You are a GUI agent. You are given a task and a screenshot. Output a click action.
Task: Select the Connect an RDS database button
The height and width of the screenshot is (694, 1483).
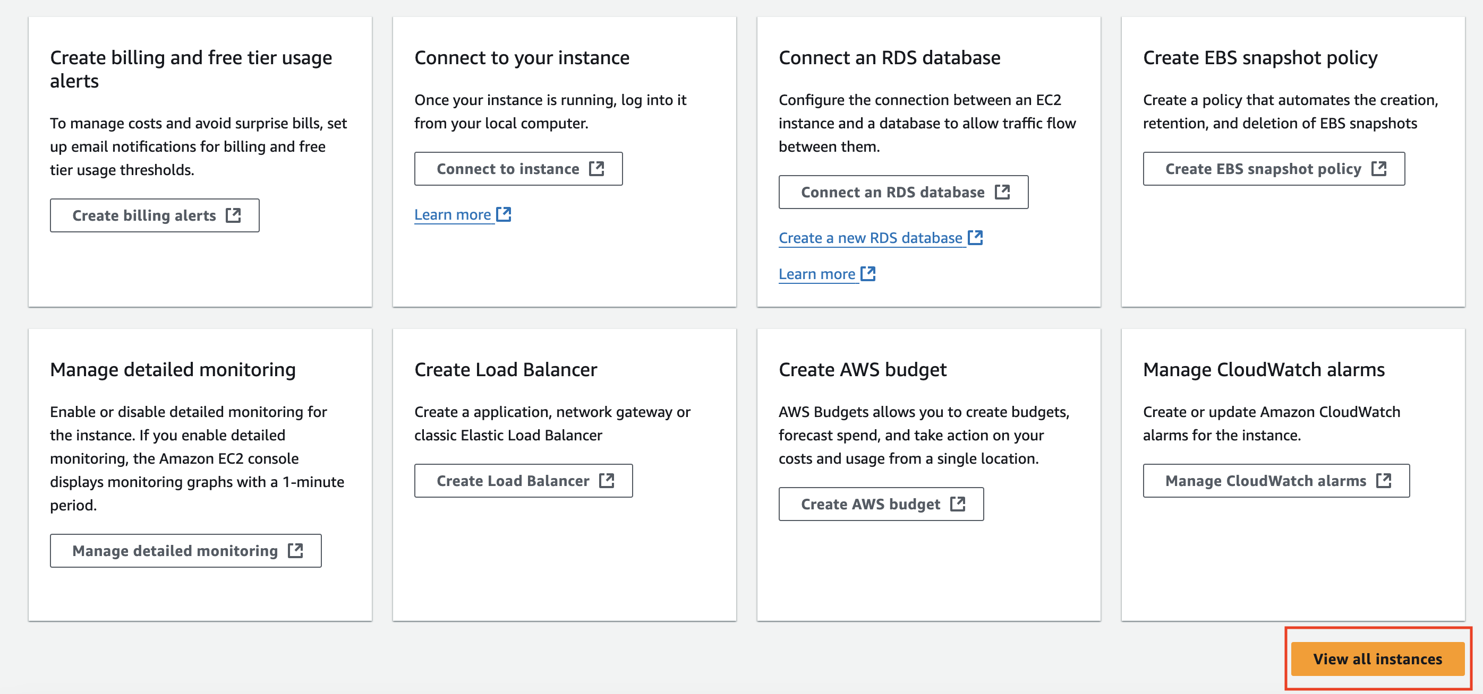coord(892,192)
